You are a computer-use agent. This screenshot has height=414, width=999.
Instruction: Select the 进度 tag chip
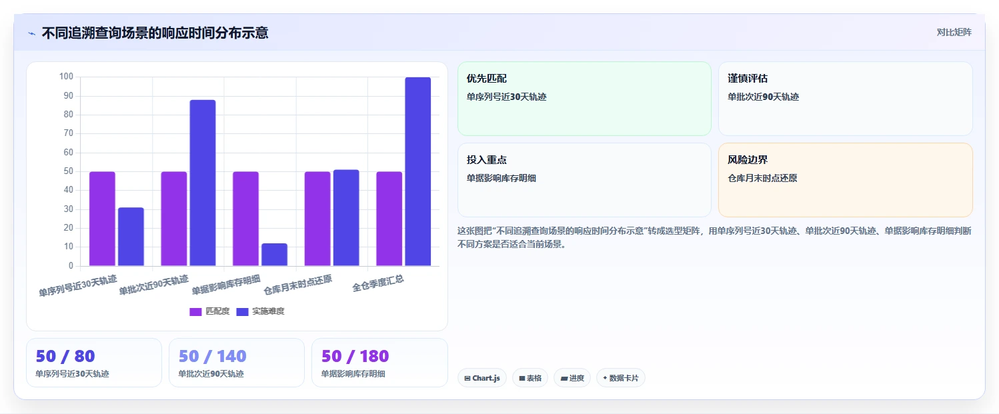coord(572,378)
